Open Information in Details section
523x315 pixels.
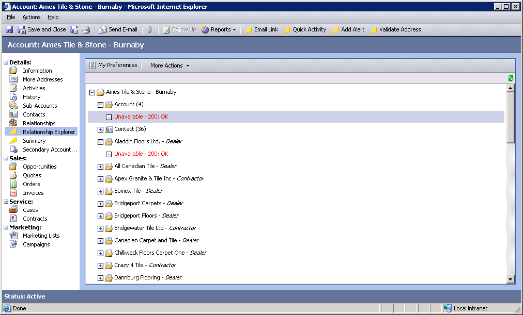pos(37,71)
